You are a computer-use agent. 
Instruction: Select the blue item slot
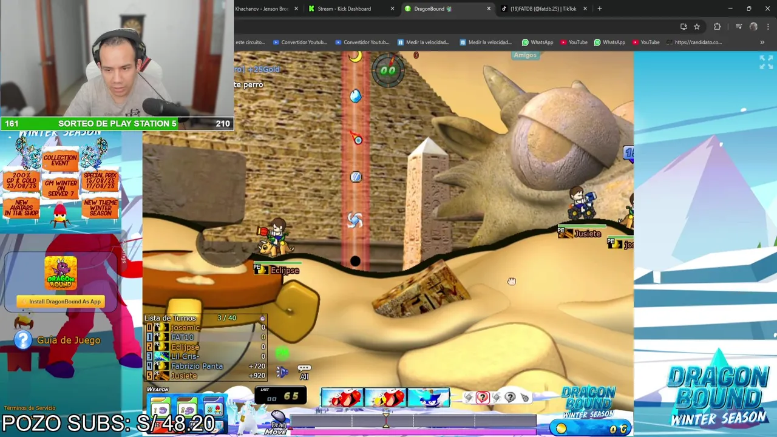tap(429, 398)
